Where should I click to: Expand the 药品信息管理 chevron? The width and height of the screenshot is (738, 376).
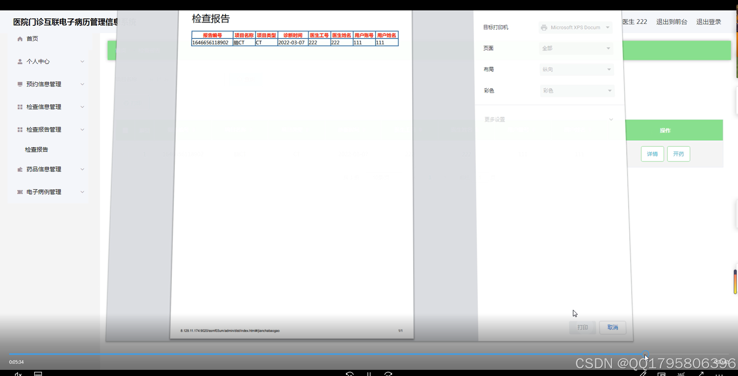click(82, 169)
